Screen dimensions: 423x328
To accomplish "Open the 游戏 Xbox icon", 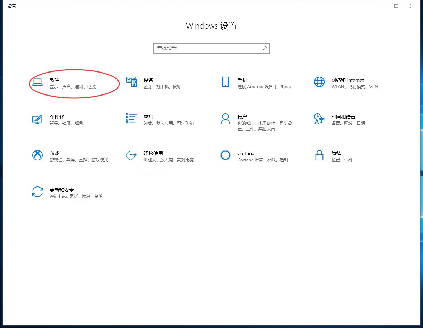I will 37,155.
